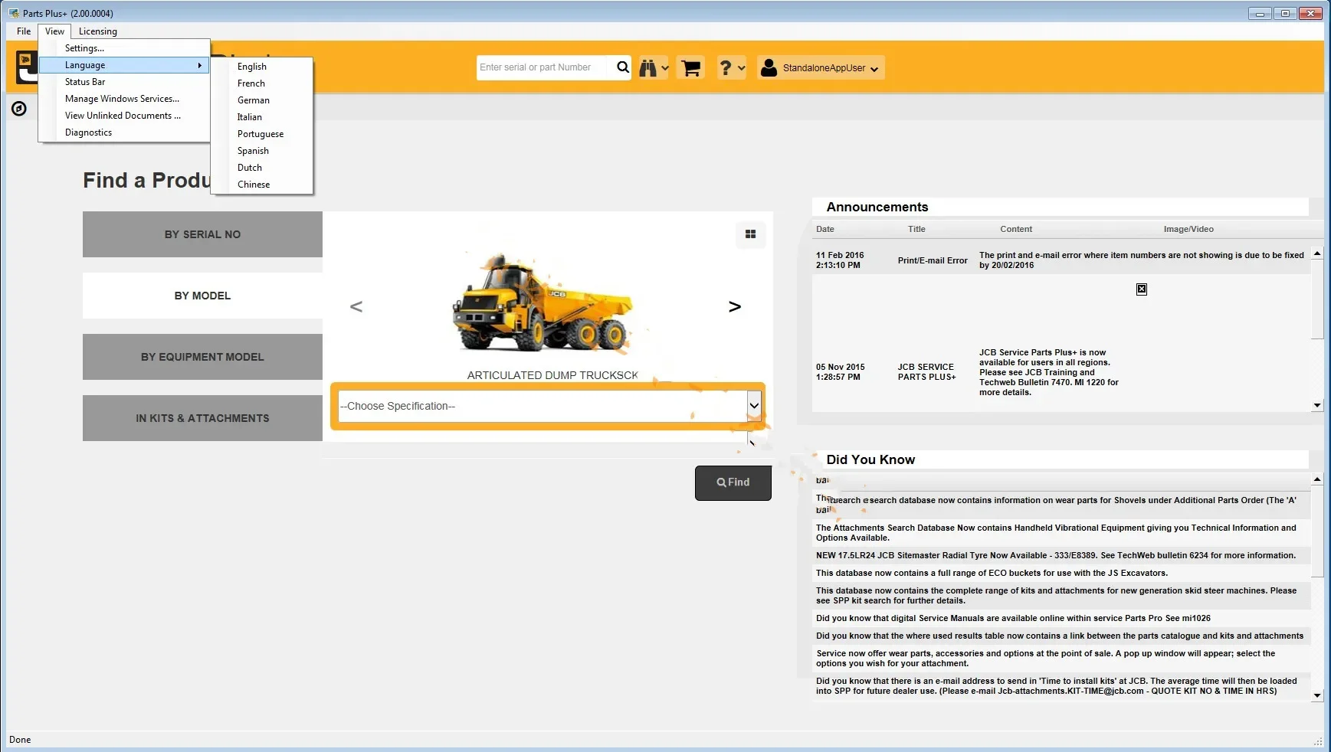Open the Licensing menu
1331x752 pixels.
click(x=97, y=31)
